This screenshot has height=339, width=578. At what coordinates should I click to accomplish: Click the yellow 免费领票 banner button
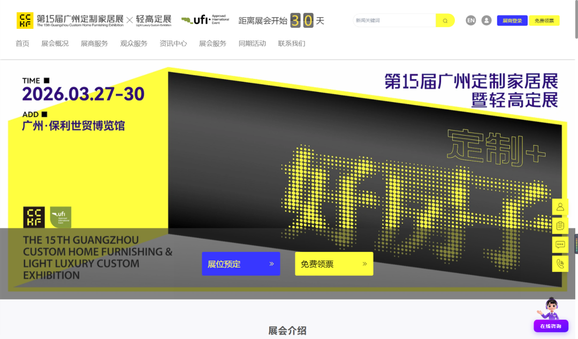coord(334,264)
